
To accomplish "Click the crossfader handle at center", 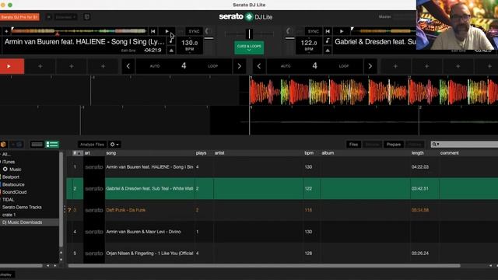I will pyautogui.click(x=249, y=33).
